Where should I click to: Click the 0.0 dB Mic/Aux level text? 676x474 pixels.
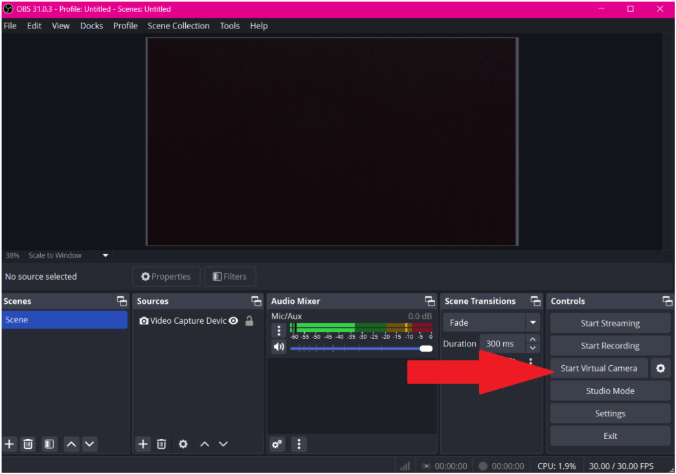pos(420,316)
